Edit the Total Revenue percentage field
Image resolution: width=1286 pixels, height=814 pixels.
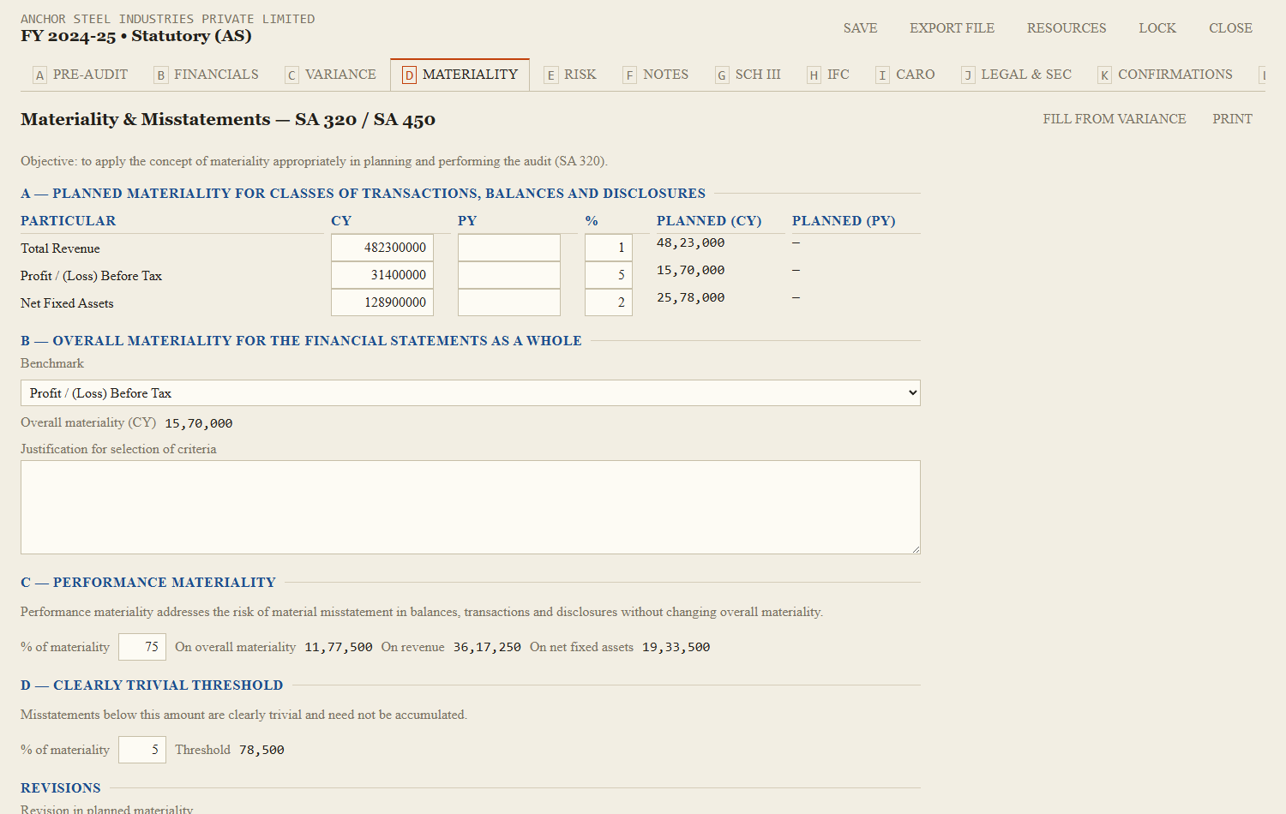609,248
